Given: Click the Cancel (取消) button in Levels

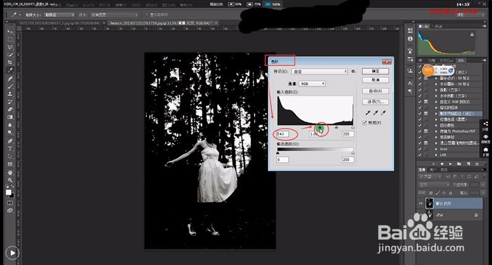Looking at the screenshot, I should 375,80.
